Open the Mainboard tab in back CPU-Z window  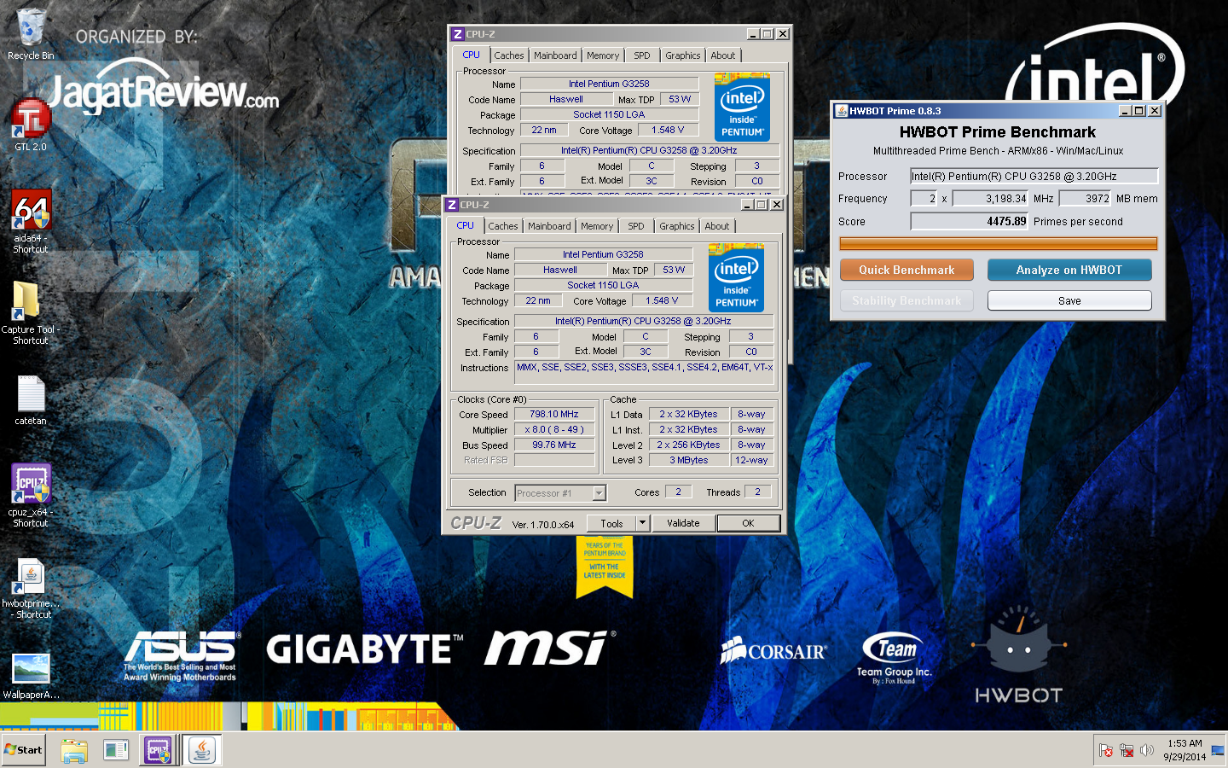coord(555,55)
